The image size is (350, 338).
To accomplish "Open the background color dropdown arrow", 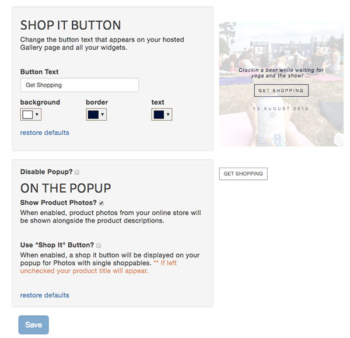I will tap(37, 114).
